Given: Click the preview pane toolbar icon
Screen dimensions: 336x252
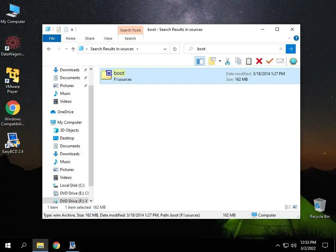Looking at the screenshot, I should 200,61.
